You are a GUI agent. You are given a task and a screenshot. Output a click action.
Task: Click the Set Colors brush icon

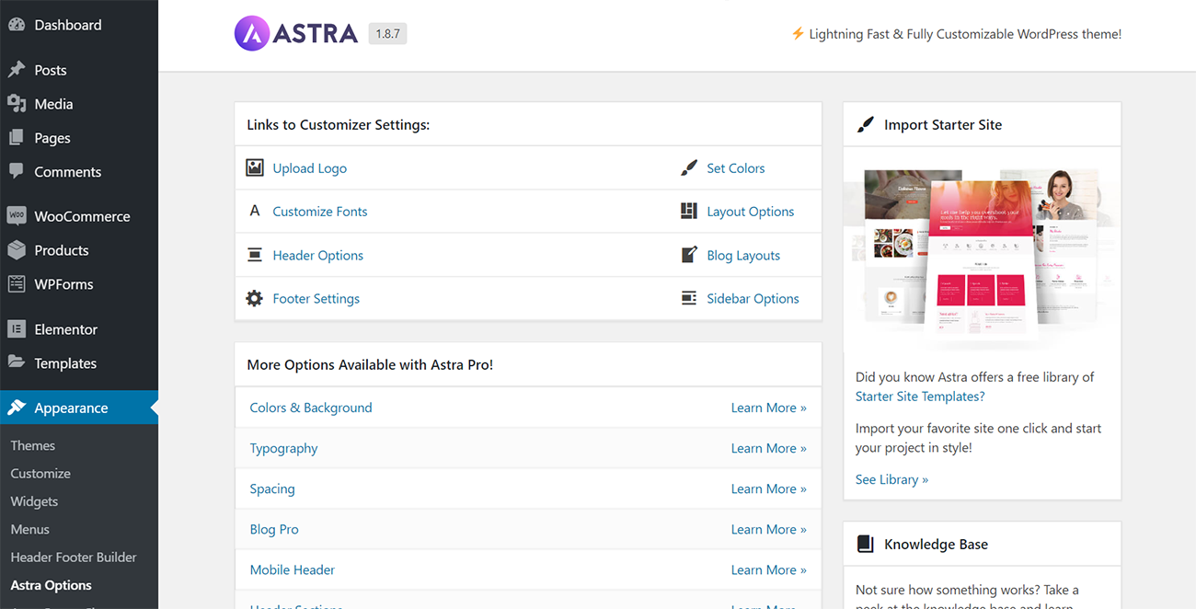(x=689, y=167)
